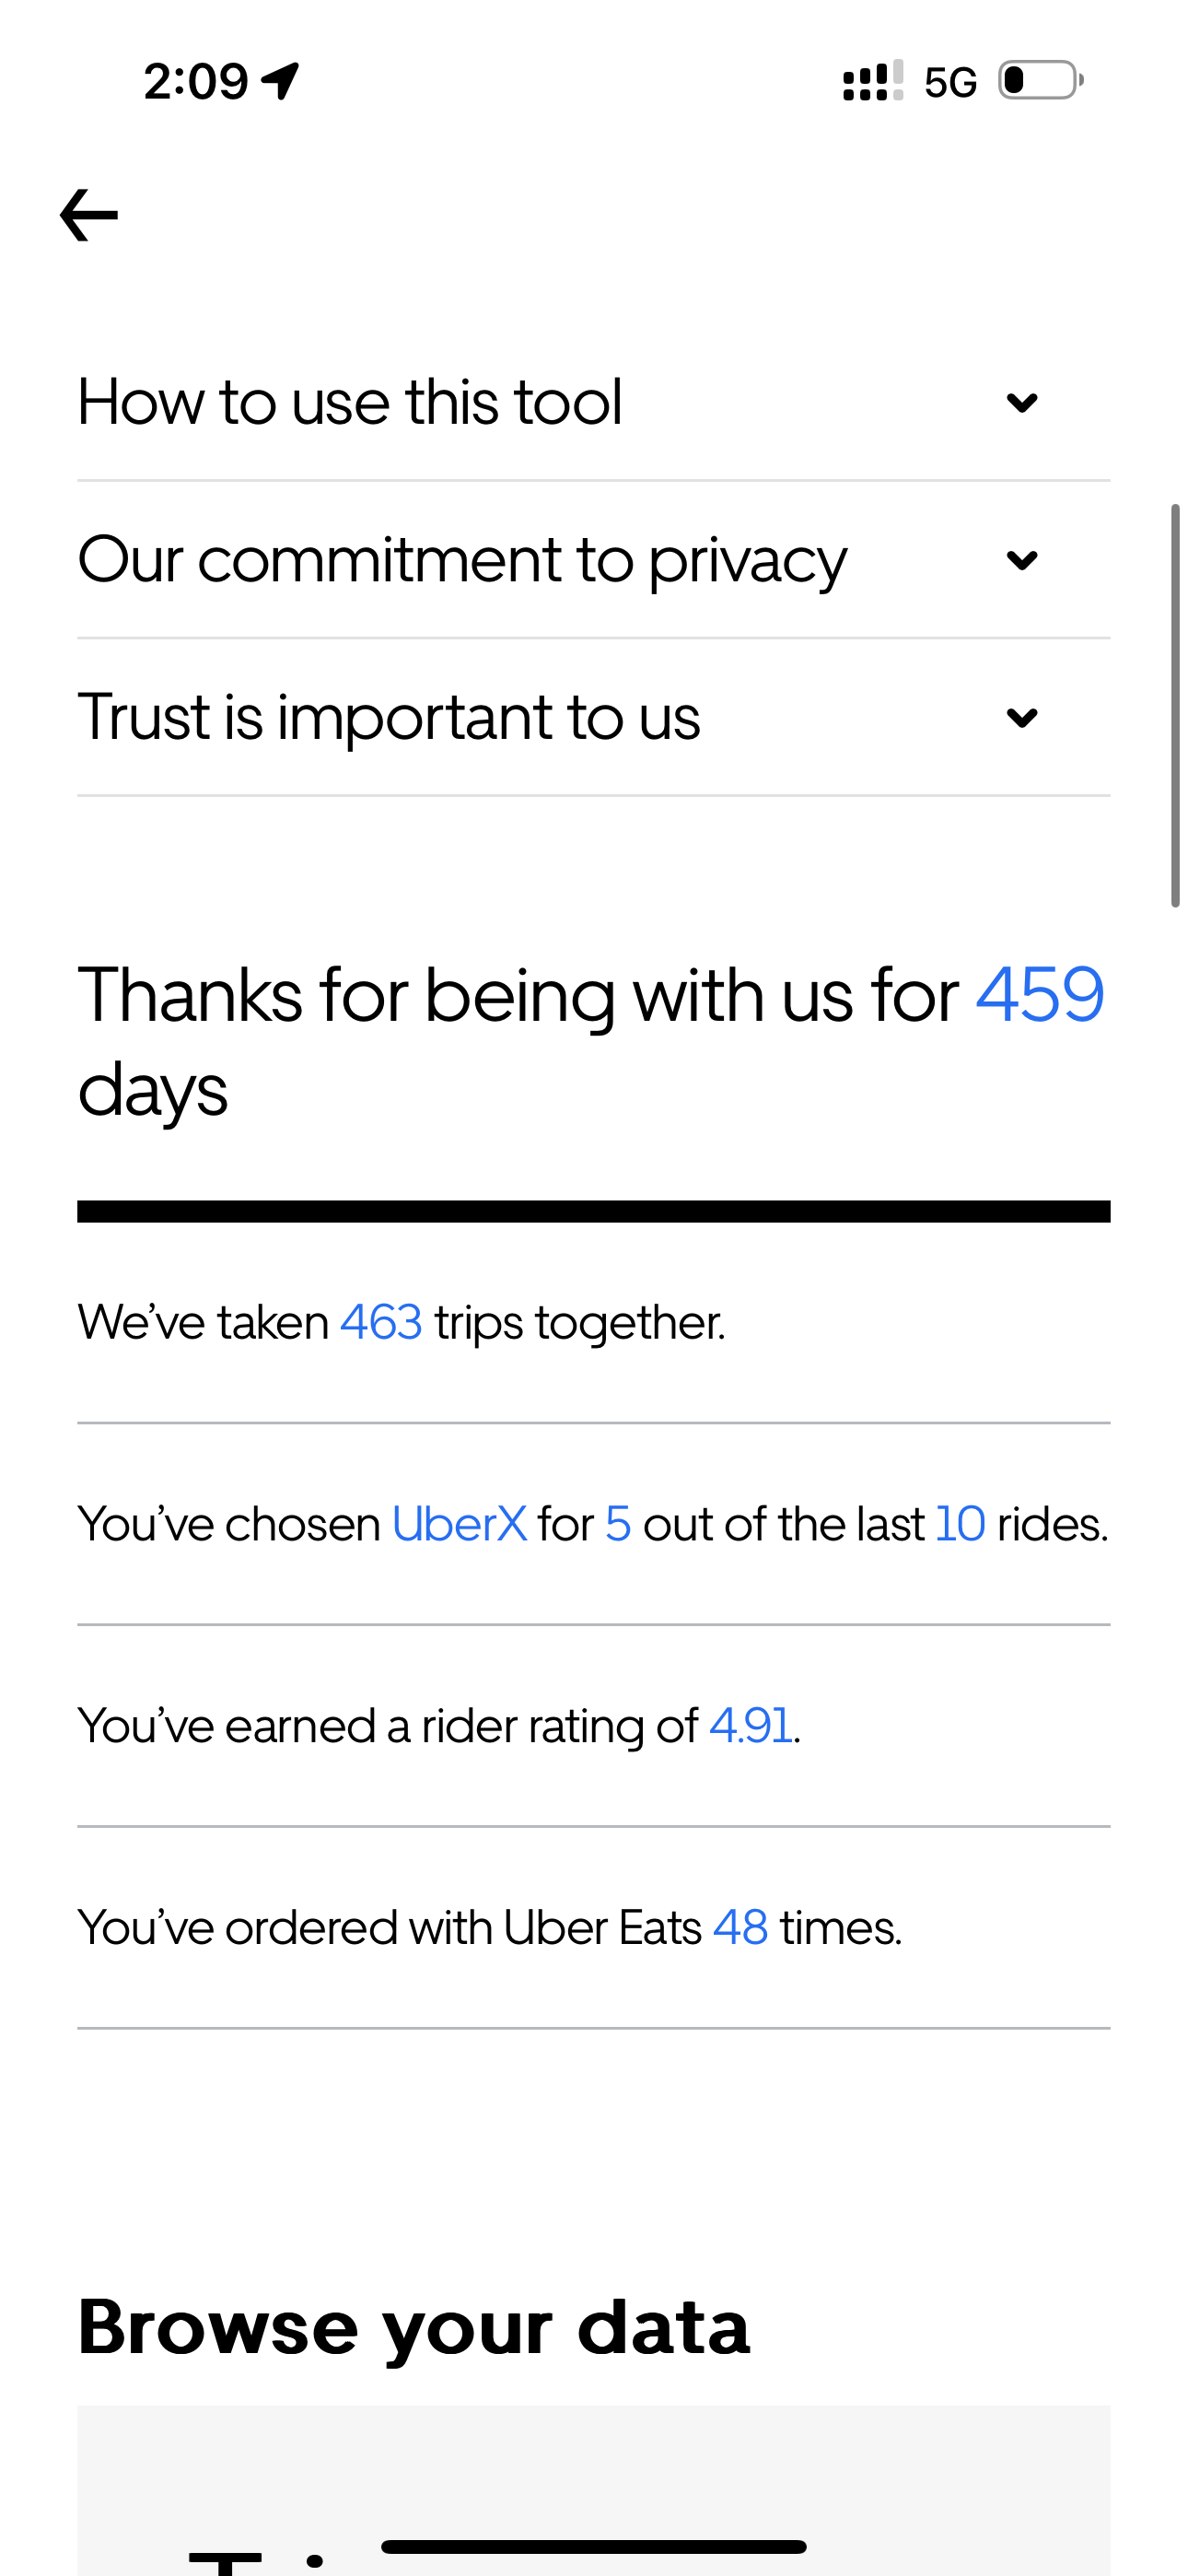
Task: Tap the cellular signal bars icon
Action: click(x=872, y=81)
